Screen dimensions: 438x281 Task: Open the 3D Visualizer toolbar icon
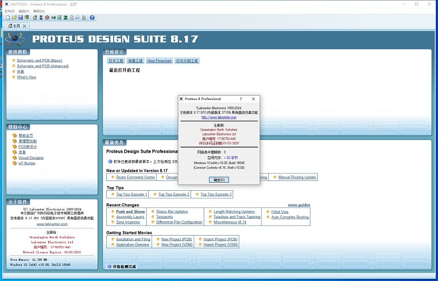tap(53, 17)
